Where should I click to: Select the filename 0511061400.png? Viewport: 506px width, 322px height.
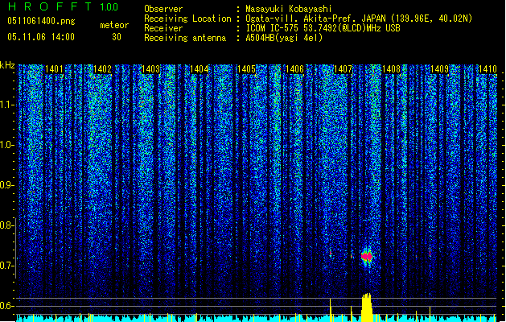coord(41,21)
